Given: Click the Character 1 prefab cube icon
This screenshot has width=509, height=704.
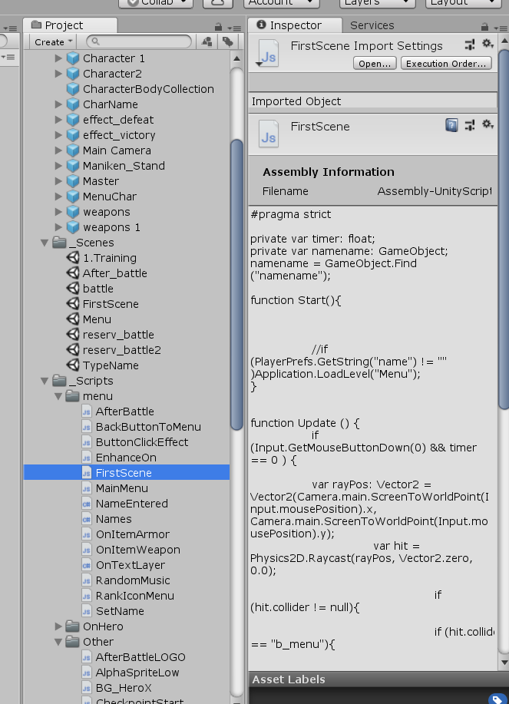Looking at the screenshot, I should click(73, 58).
